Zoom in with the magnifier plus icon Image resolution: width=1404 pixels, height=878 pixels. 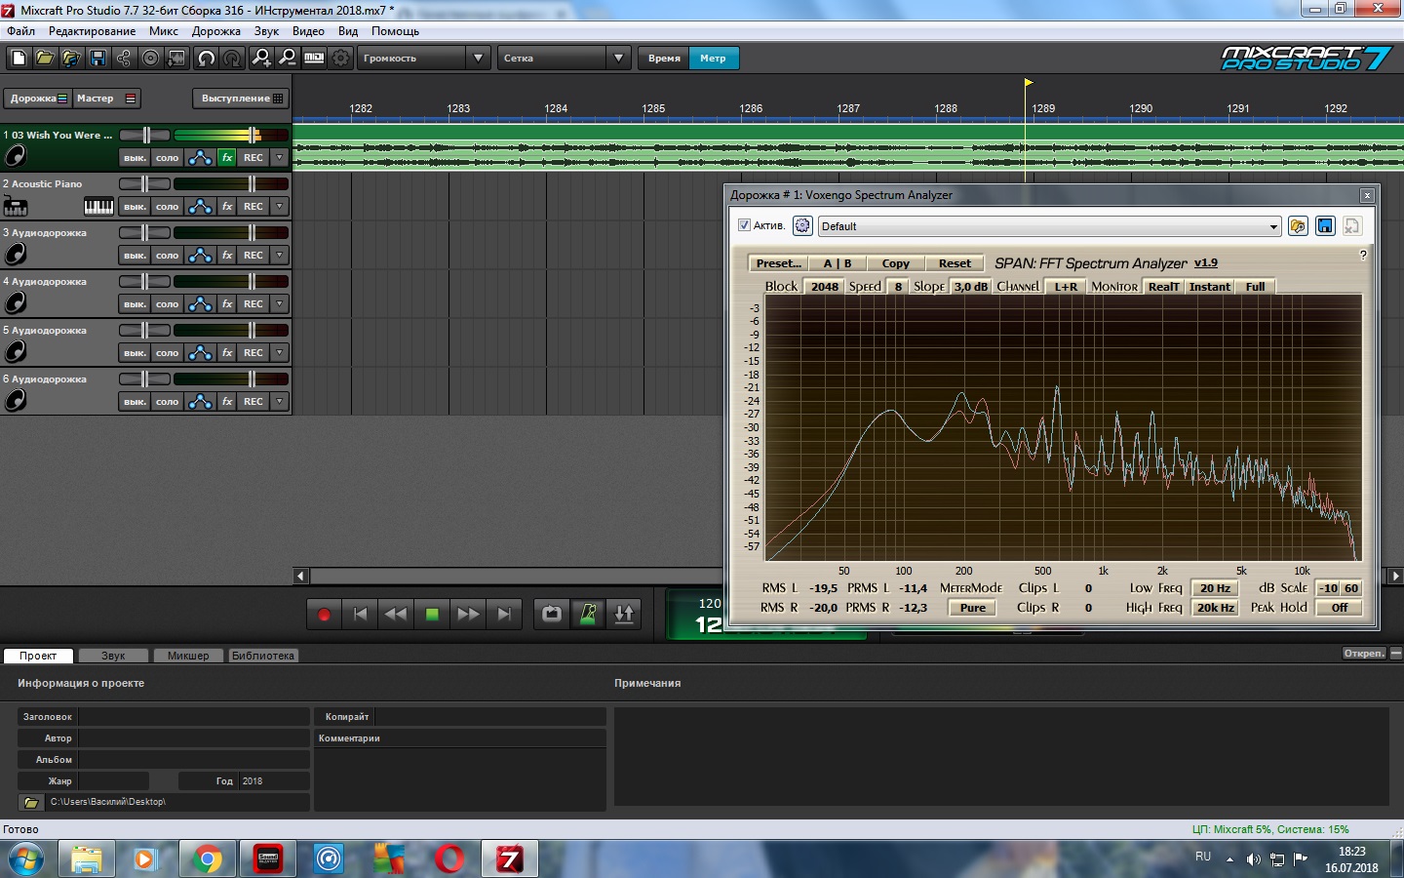click(x=261, y=59)
